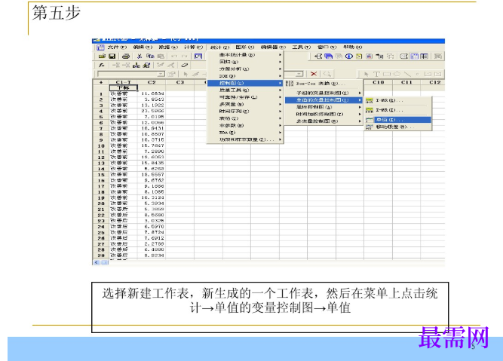
Task: Expand the 控制图 submenu
Action: pos(245,83)
